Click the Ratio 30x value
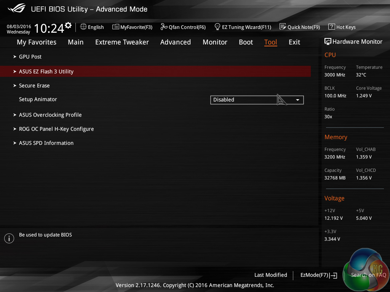 point(328,117)
